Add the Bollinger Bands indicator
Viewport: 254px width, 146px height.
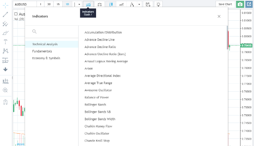pyautogui.click(x=95, y=105)
